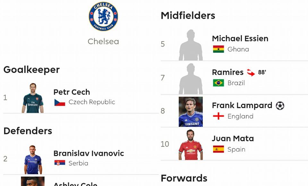
Task: Open the Petr Cech name link
Action: tap(72, 92)
